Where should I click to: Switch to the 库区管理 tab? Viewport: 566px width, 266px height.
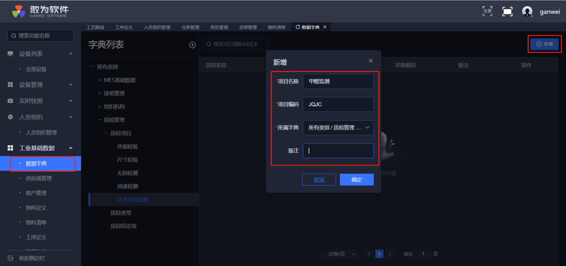click(x=219, y=27)
